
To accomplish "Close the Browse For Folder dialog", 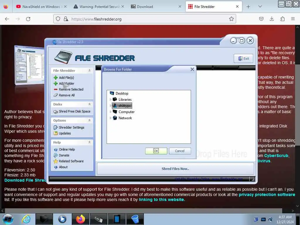I will [x=192, y=69].
